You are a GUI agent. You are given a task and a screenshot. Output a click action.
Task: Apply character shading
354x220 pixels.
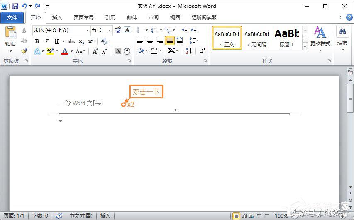118,51
